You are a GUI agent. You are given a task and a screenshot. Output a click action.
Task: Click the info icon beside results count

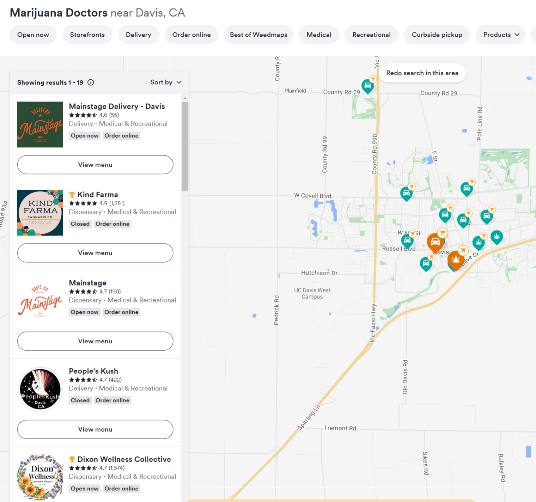coord(91,82)
